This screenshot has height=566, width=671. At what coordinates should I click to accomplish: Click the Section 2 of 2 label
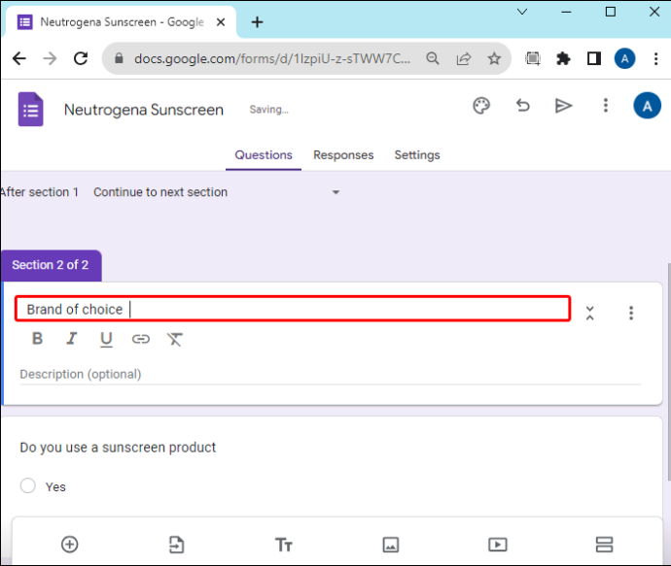click(51, 265)
